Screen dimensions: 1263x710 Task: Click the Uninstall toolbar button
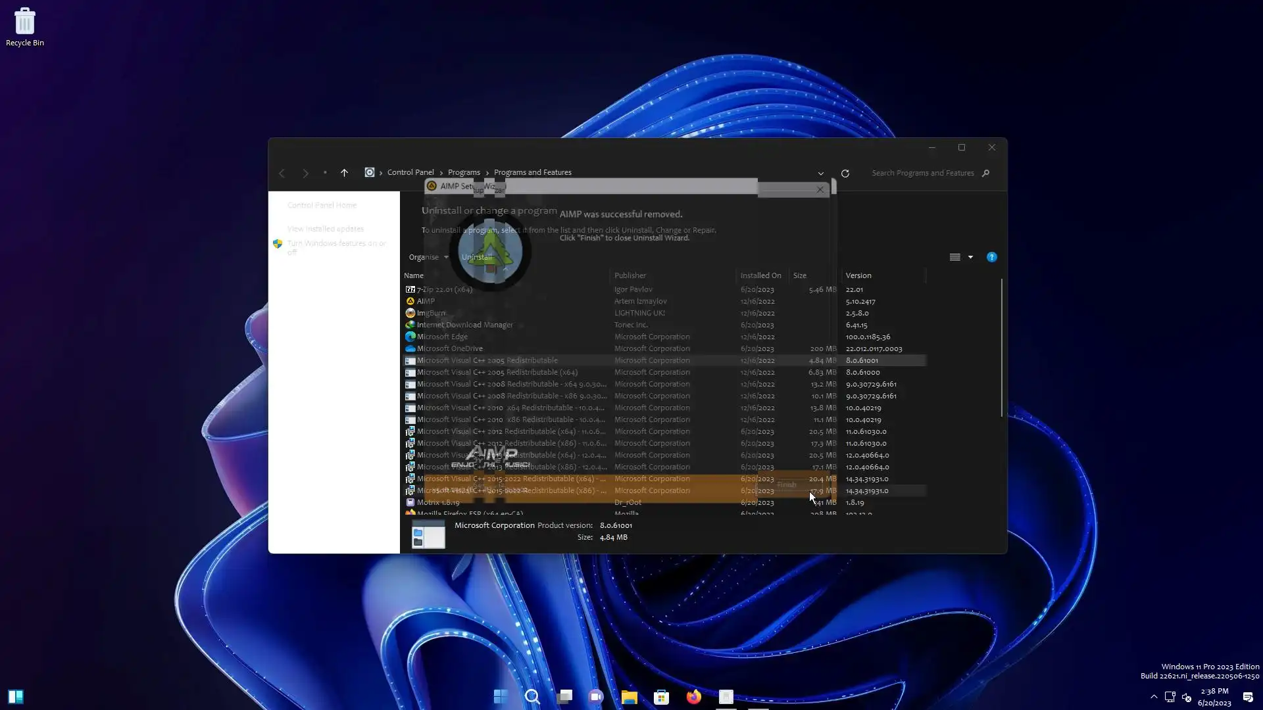click(x=477, y=257)
